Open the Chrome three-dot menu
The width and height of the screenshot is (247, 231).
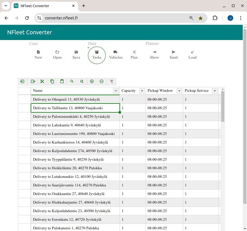(240, 18)
